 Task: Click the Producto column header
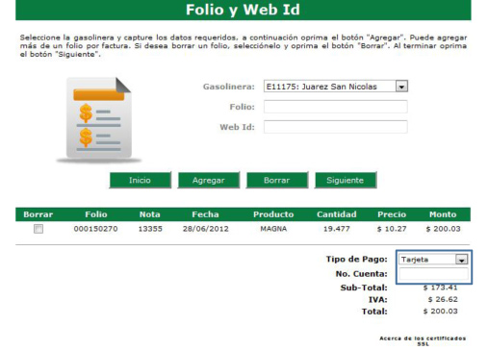[273, 214]
